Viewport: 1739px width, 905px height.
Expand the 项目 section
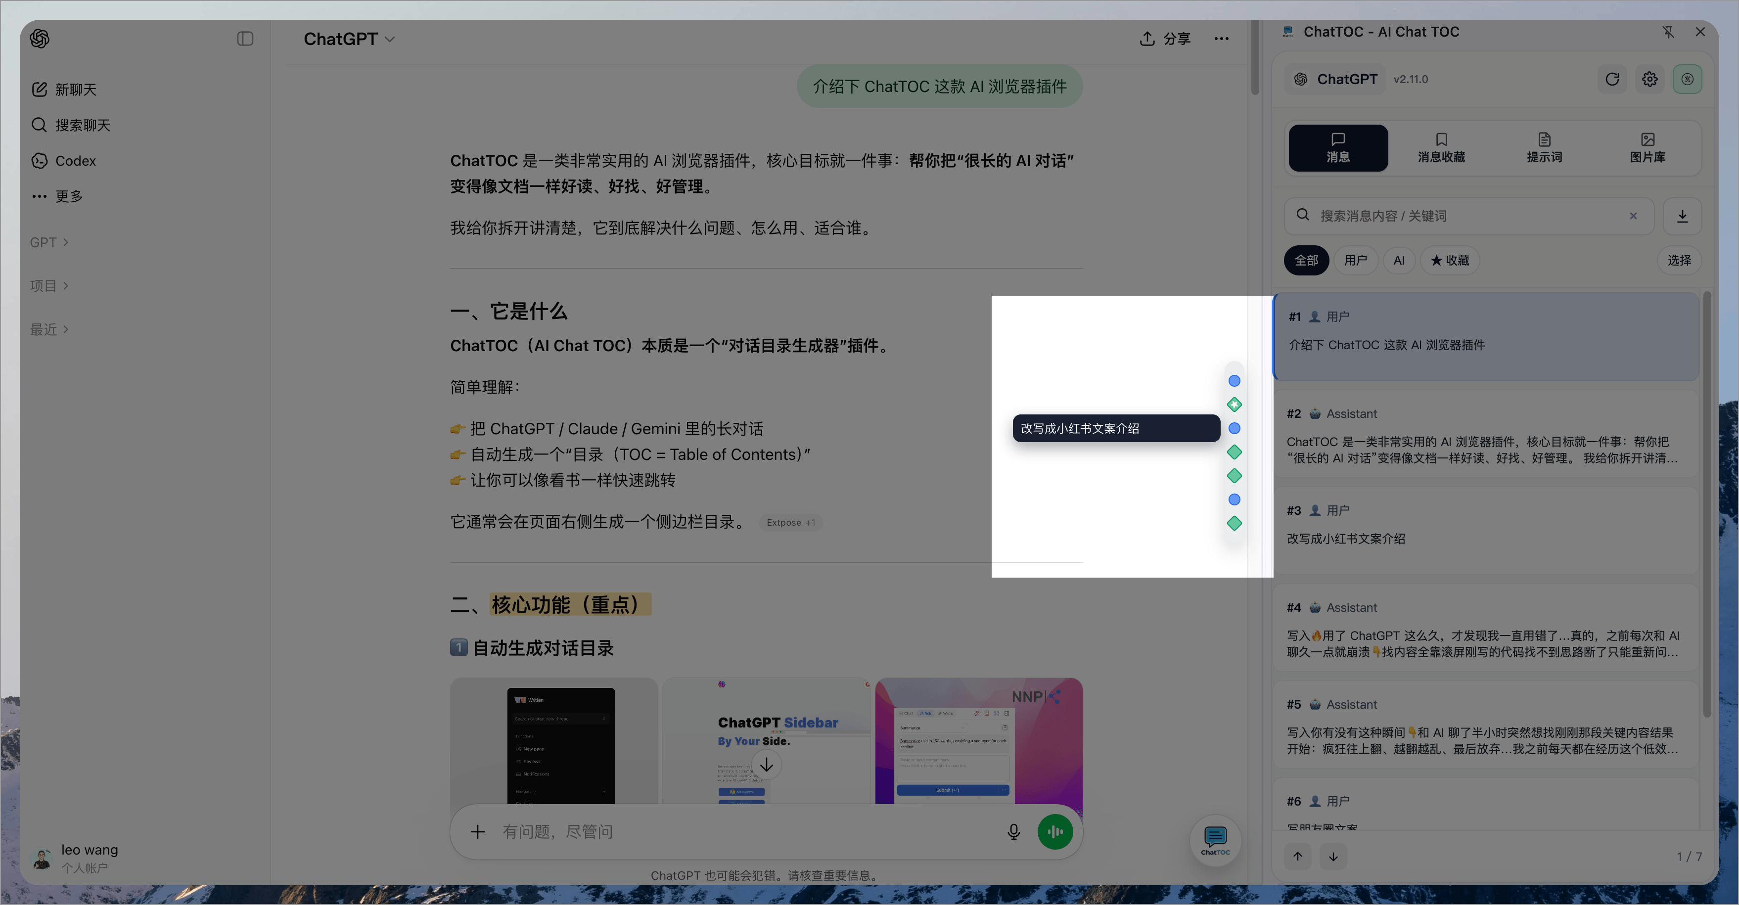pos(49,285)
